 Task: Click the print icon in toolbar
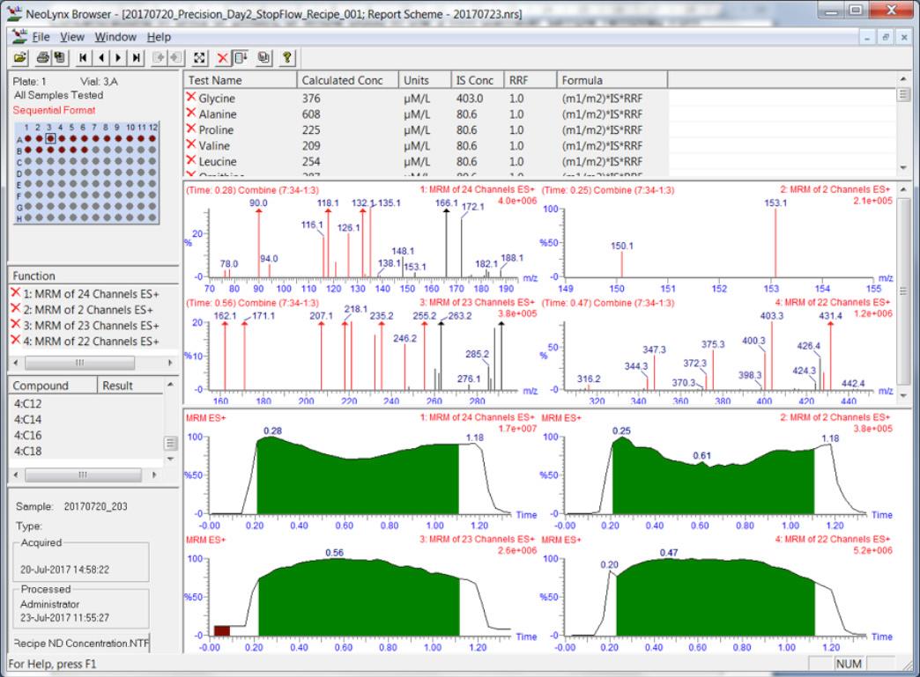[42, 57]
